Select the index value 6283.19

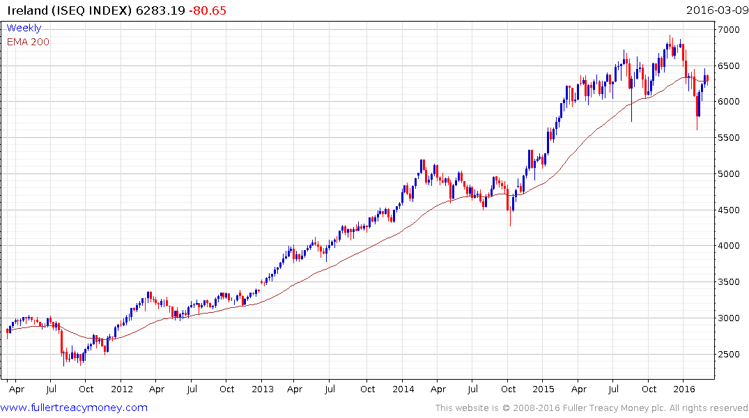pos(160,10)
